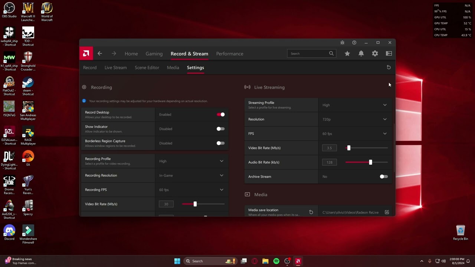Image resolution: width=475 pixels, height=267 pixels.
Task: Switch to the Gaming tab
Action: 154,54
